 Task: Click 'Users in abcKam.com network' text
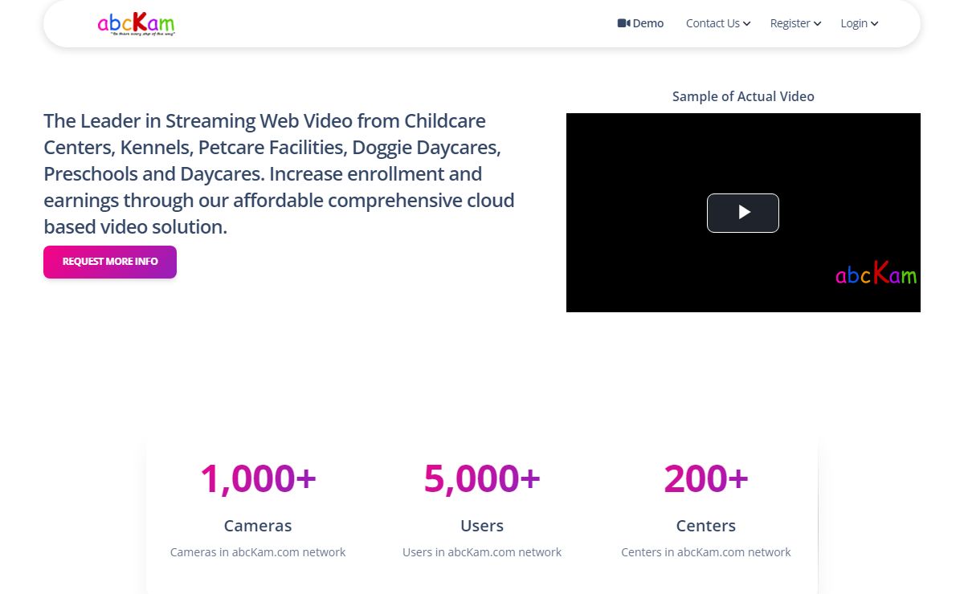click(x=482, y=552)
